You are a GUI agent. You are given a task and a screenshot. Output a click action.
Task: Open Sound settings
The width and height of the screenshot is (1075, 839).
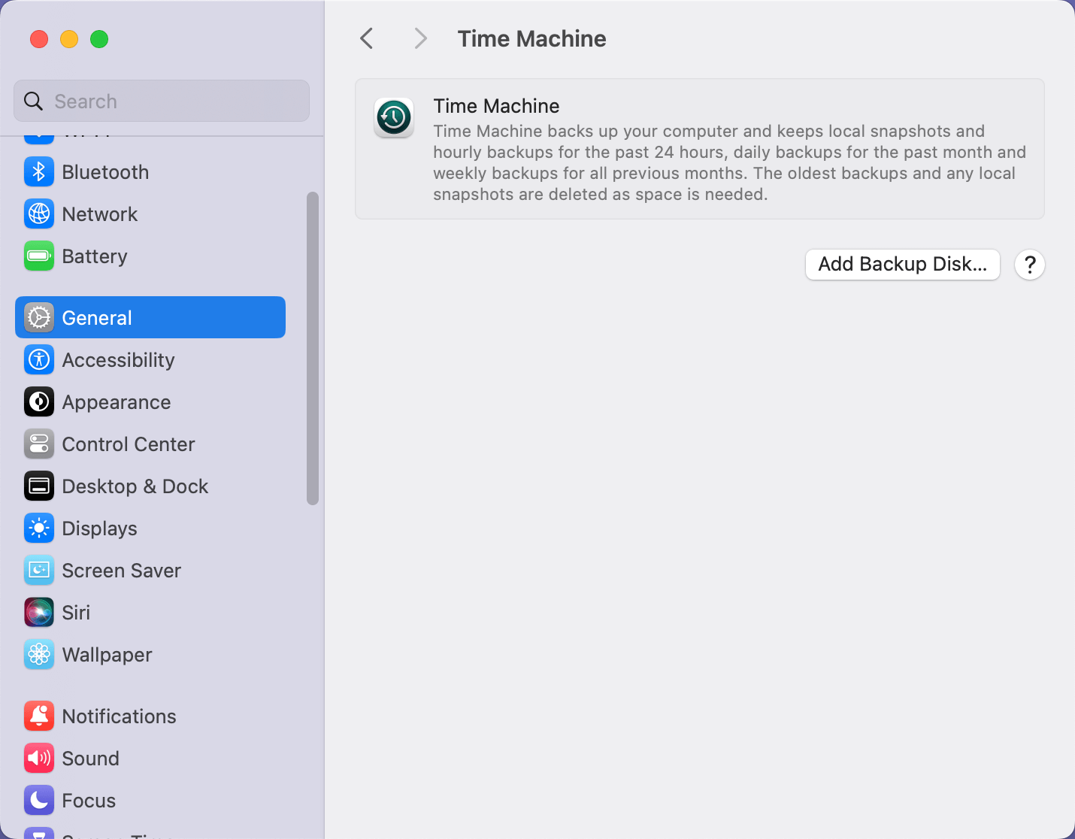click(39, 758)
